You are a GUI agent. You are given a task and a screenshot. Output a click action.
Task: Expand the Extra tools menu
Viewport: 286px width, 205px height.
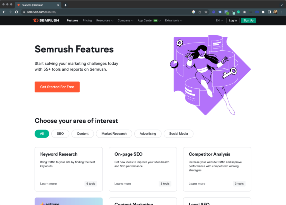[174, 20]
